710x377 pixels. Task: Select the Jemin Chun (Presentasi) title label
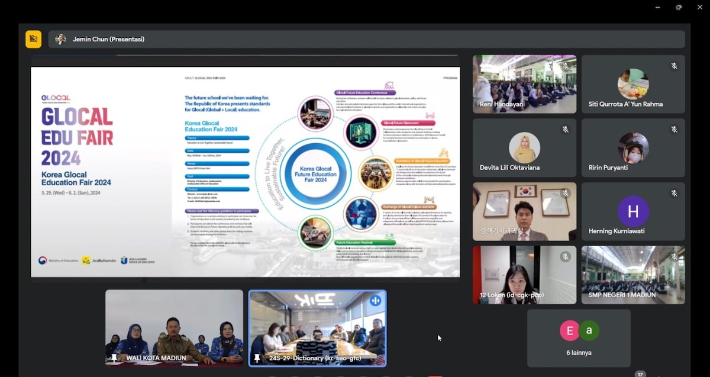(108, 39)
